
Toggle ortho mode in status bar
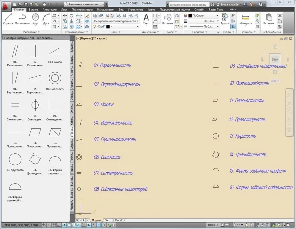click(59, 225)
